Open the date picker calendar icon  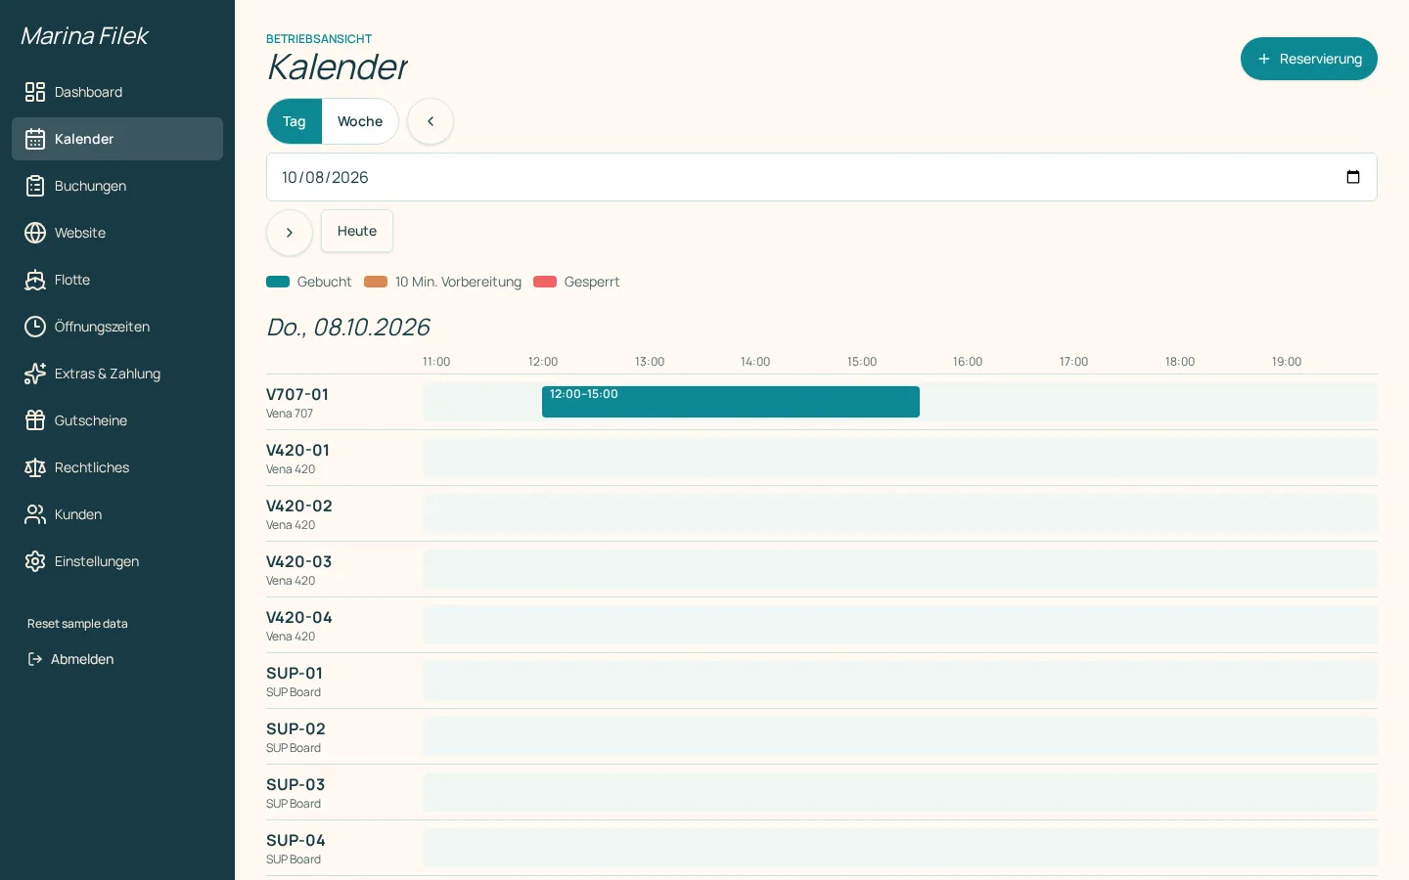pyautogui.click(x=1353, y=177)
